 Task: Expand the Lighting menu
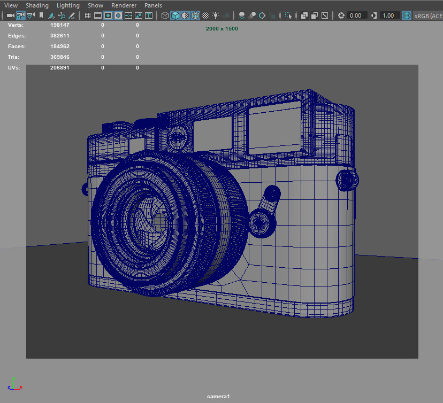coord(68,5)
